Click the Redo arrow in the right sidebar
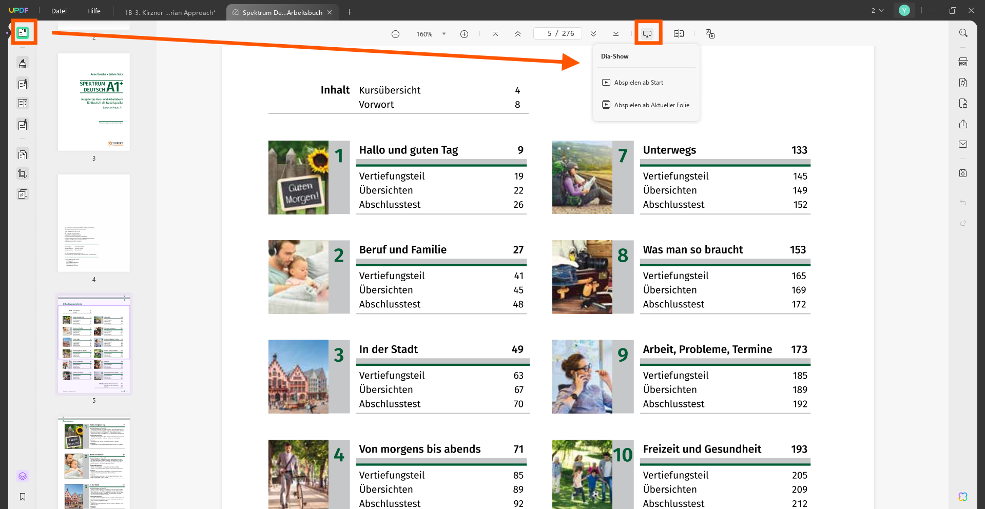The width and height of the screenshot is (985, 509). pyautogui.click(x=963, y=223)
